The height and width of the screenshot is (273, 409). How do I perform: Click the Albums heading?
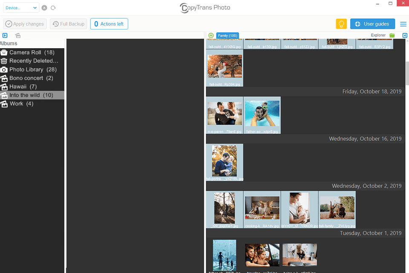click(x=9, y=44)
